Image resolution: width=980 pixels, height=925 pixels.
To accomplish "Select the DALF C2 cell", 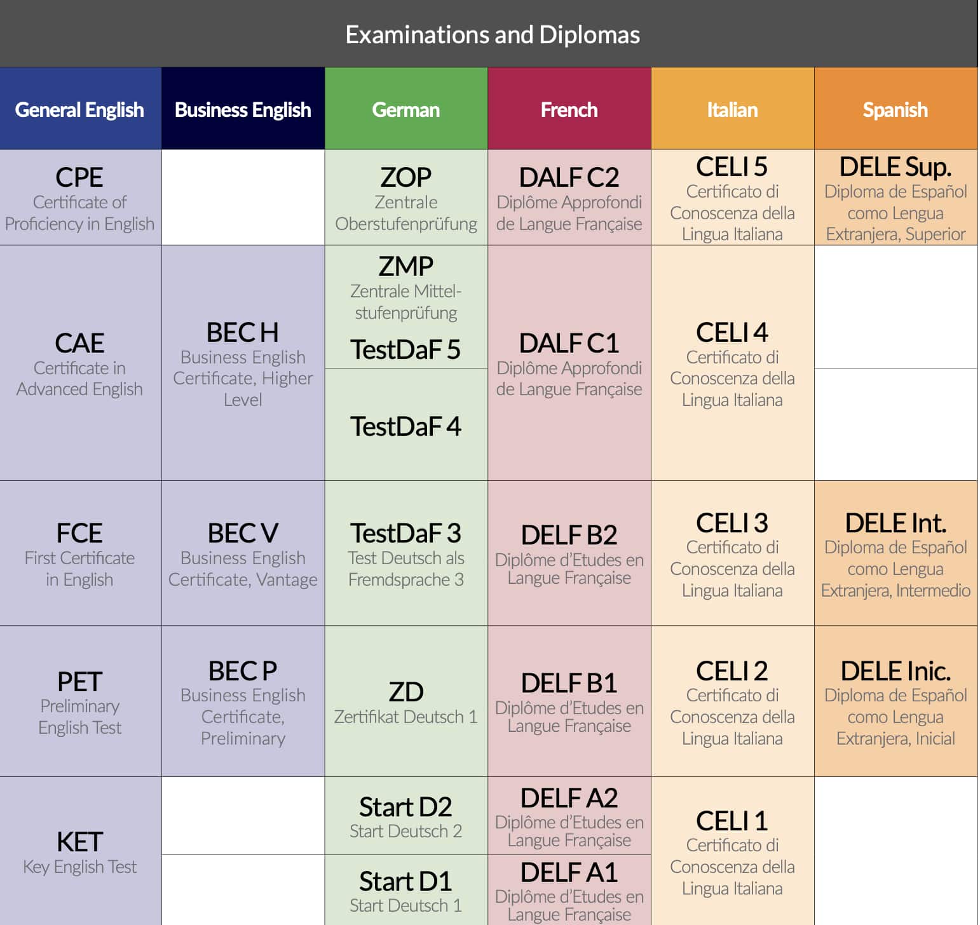I will pos(569,198).
